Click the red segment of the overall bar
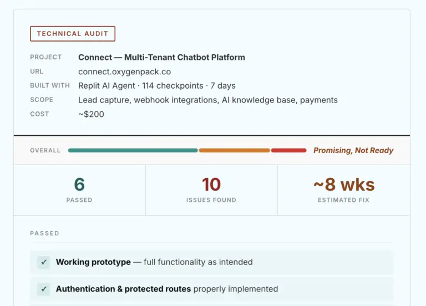426x306 pixels. [289, 150]
